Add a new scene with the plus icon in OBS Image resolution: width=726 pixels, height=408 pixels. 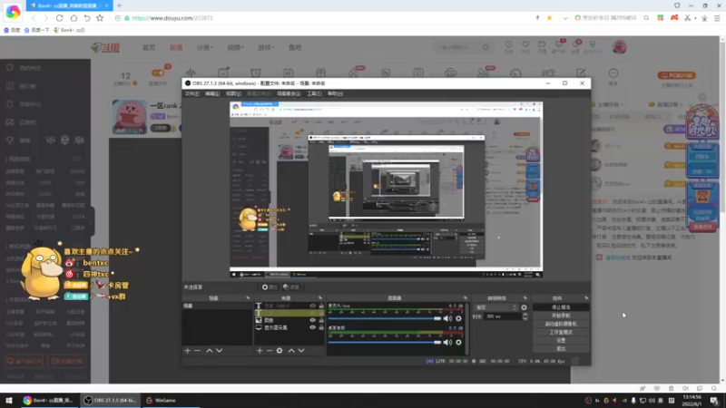[x=188, y=351]
